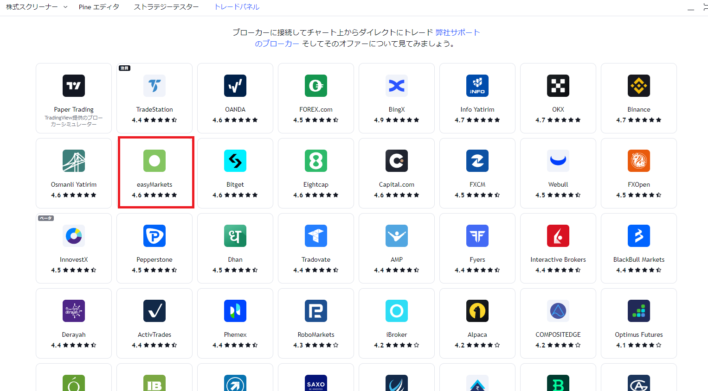The image size is (708, 391).
Task: Choose the BlackBull Markets logo
Action: coord(639,236)
